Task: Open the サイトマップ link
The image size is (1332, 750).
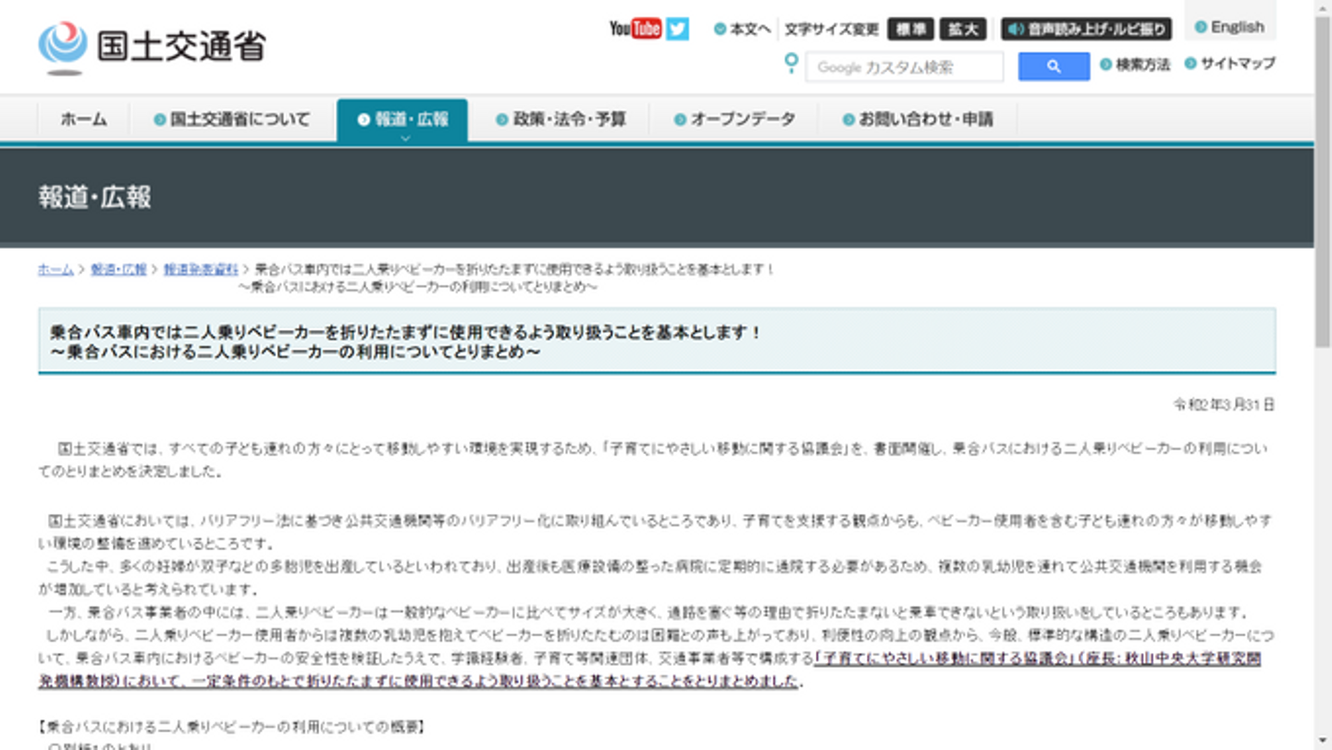Action: [1230, 64]
